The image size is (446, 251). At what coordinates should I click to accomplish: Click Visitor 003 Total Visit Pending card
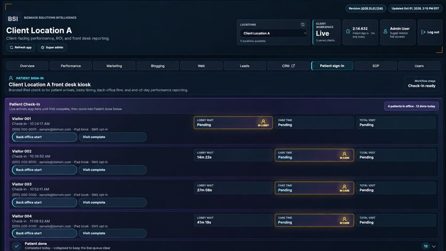point(396,188)
